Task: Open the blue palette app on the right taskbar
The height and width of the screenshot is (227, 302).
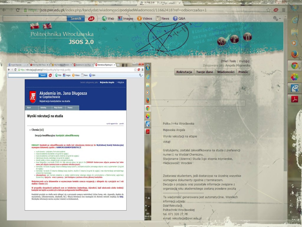Action: [295, 88]
